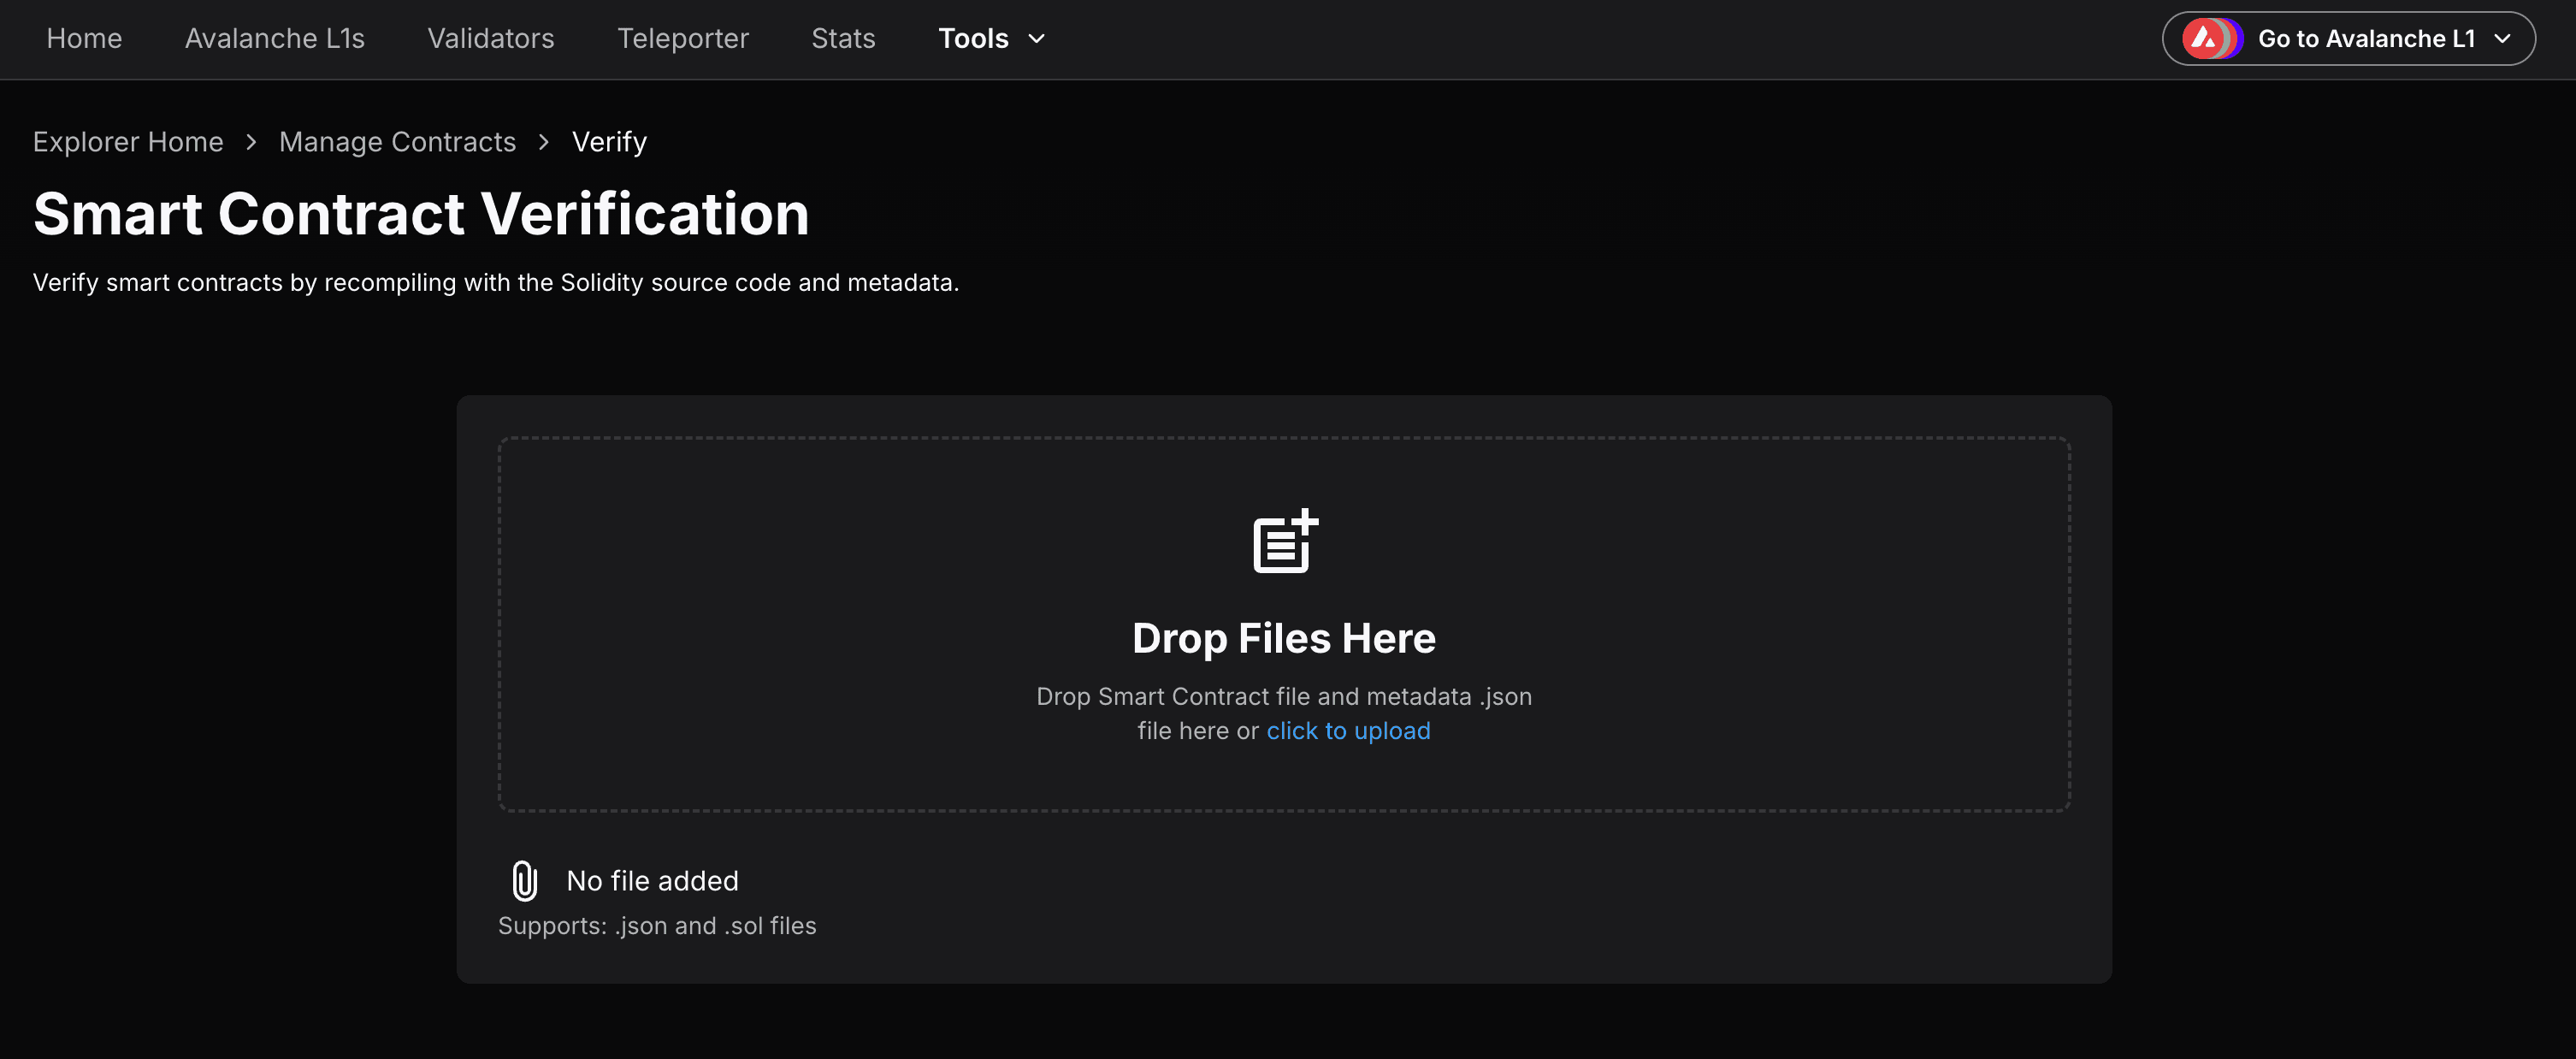Click the 'click to upload' link
This screenshot has width=2576, height=1059.
[x=1347, y=731]
